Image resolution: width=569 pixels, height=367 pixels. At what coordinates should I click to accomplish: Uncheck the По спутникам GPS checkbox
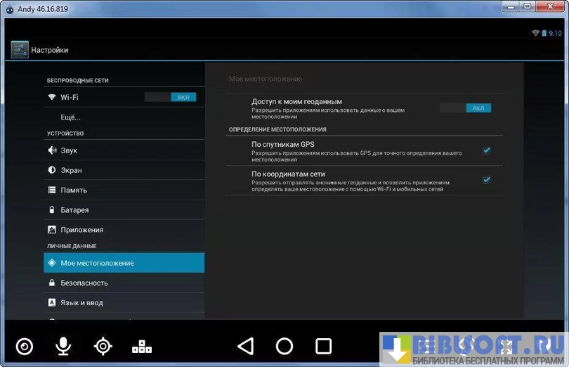[486, 150]
